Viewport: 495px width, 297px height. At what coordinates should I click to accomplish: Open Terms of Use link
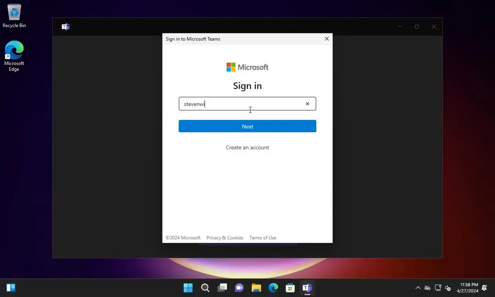pyautogui.click(x=263, y=238)
